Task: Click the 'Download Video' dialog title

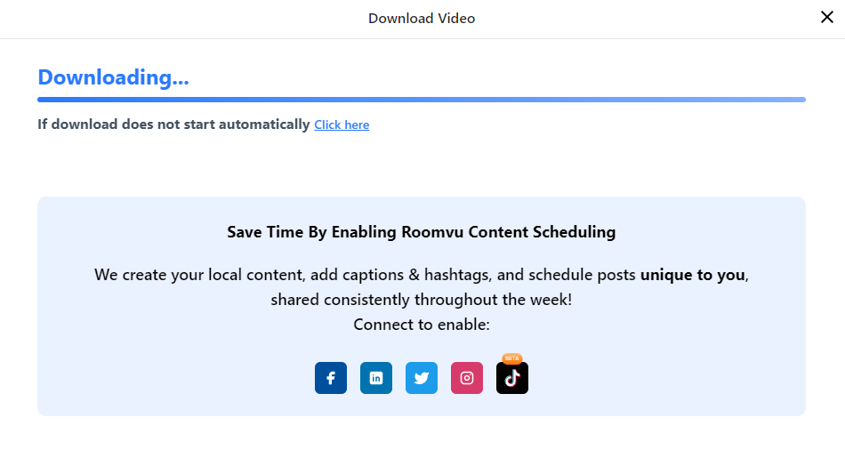Action: click(422, 18)
